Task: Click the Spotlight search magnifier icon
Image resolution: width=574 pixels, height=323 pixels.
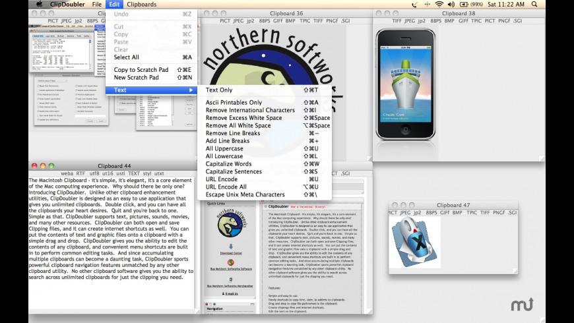Action: point(534,5)
